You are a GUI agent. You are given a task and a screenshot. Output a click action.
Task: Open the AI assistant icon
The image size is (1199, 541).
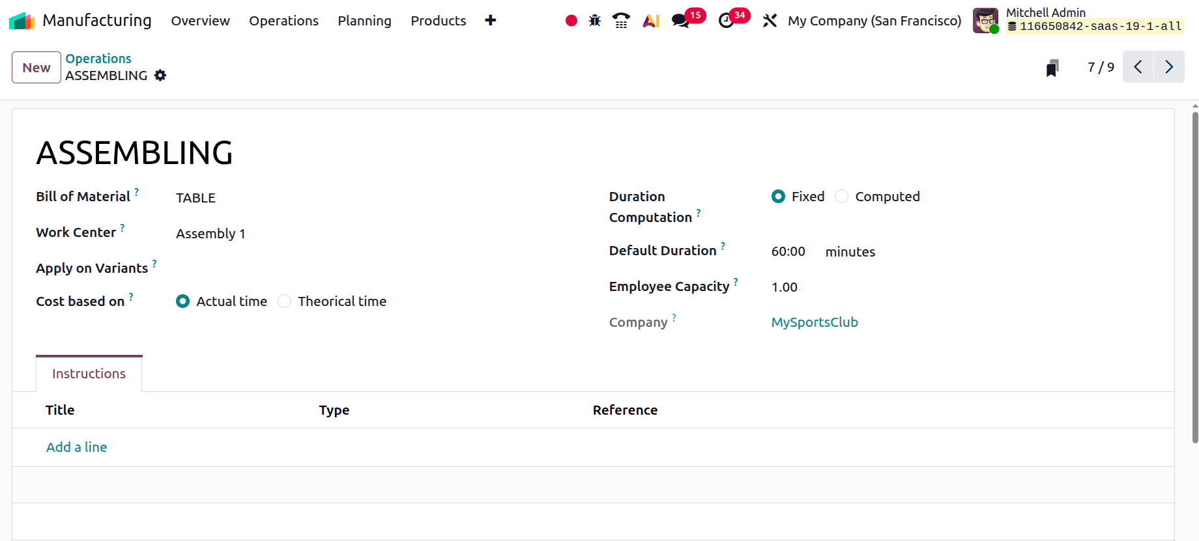[651, 21]
